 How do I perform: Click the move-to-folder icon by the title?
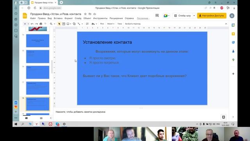[x=90, y=14]
